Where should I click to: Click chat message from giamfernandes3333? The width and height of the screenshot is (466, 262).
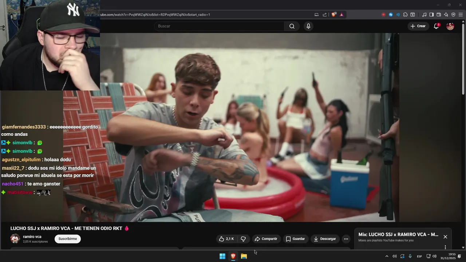(x=50, y=130)
